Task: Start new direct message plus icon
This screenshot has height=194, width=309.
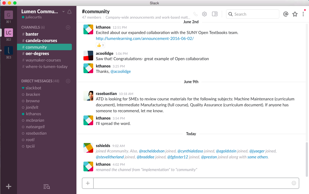Action: pyautogui.click(x=68, y=81)
